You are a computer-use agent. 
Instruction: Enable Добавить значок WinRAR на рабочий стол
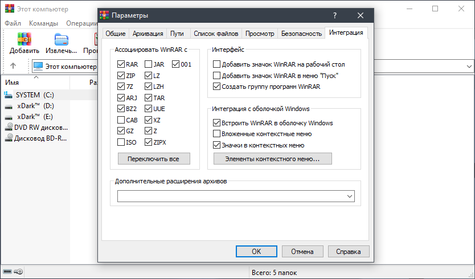(216, 64)
